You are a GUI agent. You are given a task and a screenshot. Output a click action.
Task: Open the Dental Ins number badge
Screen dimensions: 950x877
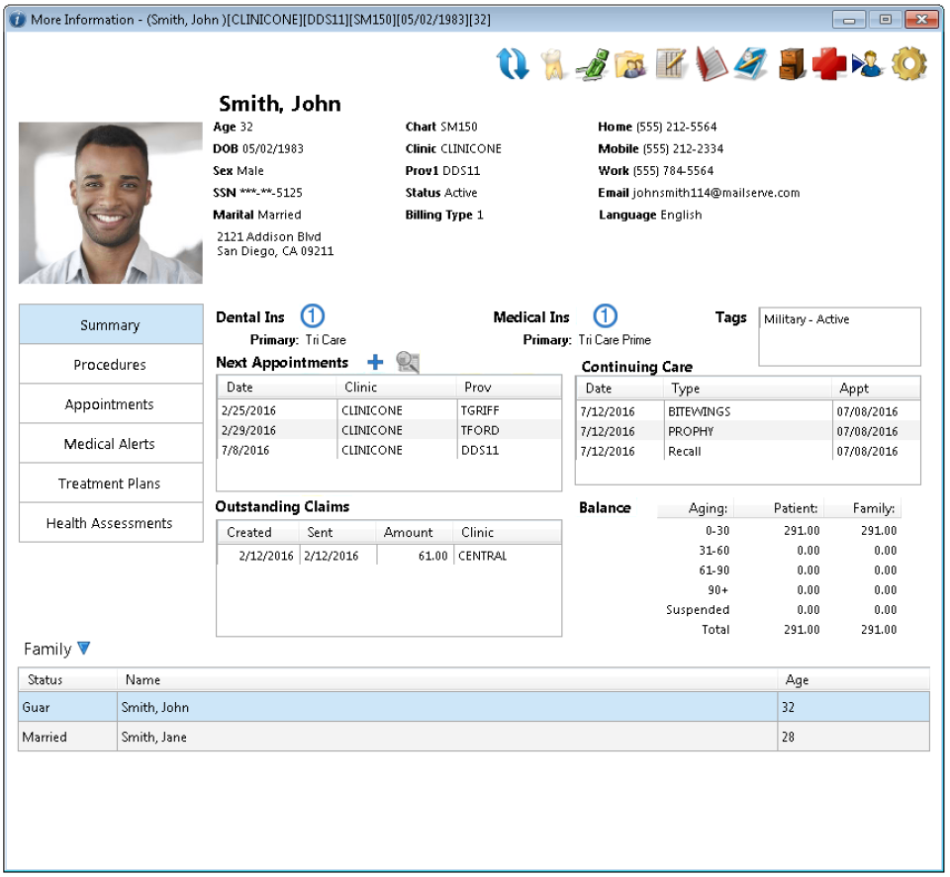(312, 316)
